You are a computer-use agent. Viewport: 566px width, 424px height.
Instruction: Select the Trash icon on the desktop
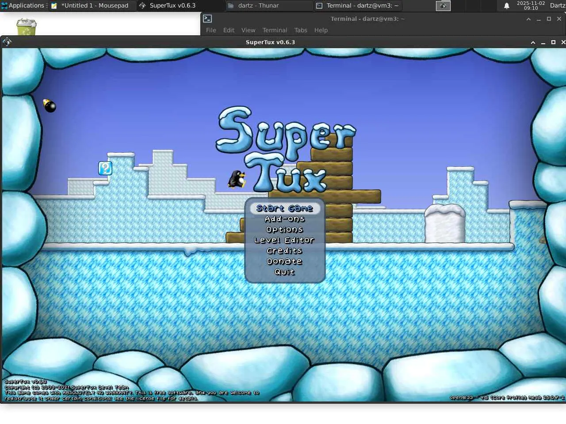click(x=26, y=27)
